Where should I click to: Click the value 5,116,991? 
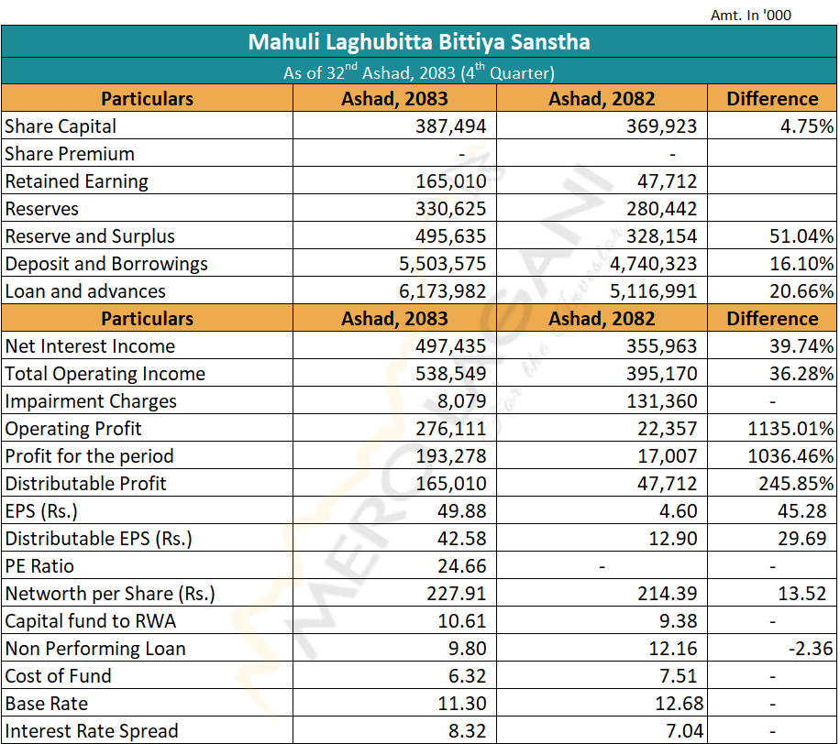pos(654,291)
